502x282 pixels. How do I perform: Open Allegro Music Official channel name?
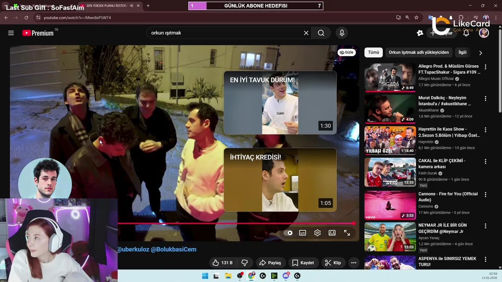436,79
